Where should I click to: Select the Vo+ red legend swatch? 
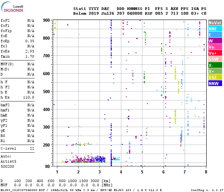pos(215,53)
